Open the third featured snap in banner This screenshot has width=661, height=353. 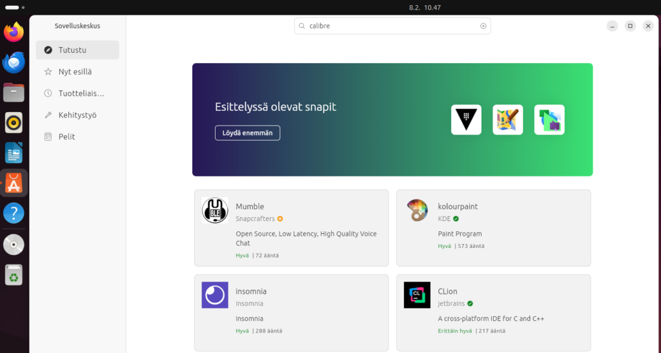click(x=549, y=120)
